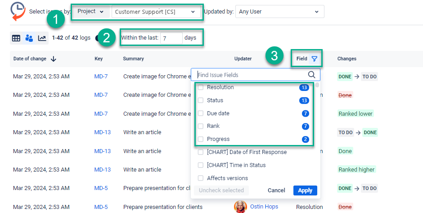Click Ostin Hops user avatar
The image size is (423, 213).
(241, 207)
